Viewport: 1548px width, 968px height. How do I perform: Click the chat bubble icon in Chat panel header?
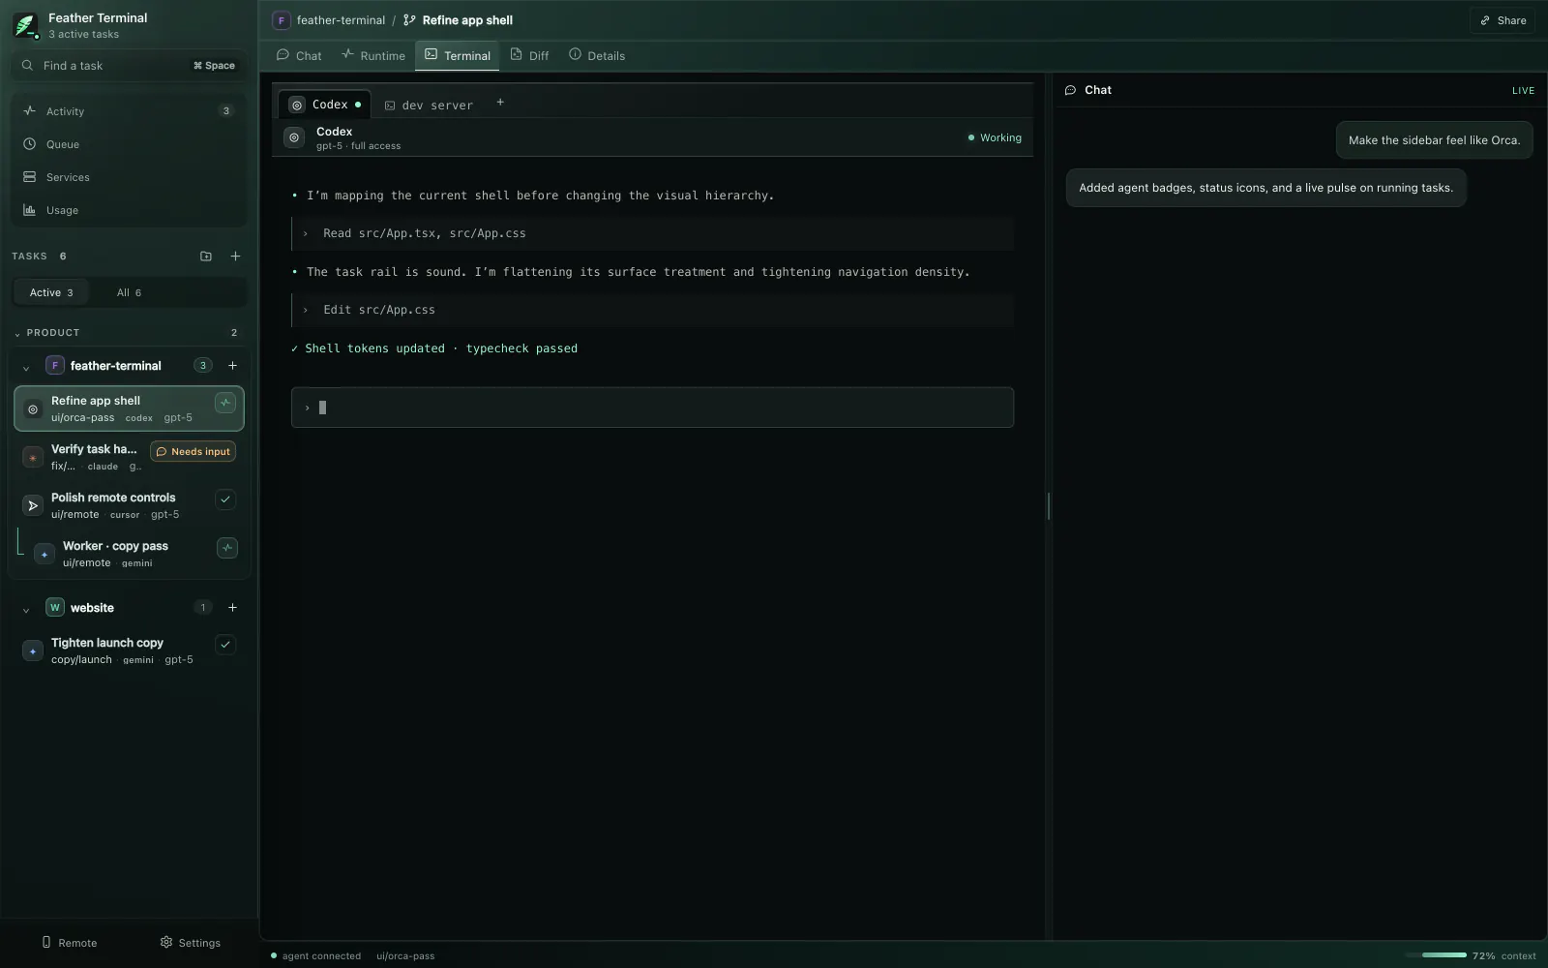click(x=1070, y=90)
